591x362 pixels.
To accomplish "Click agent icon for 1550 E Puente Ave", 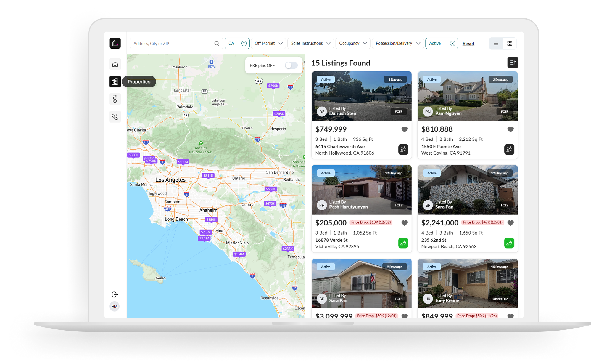I will coord(509,149).
